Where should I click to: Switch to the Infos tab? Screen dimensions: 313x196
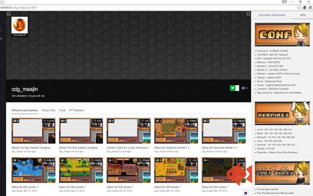303,15
